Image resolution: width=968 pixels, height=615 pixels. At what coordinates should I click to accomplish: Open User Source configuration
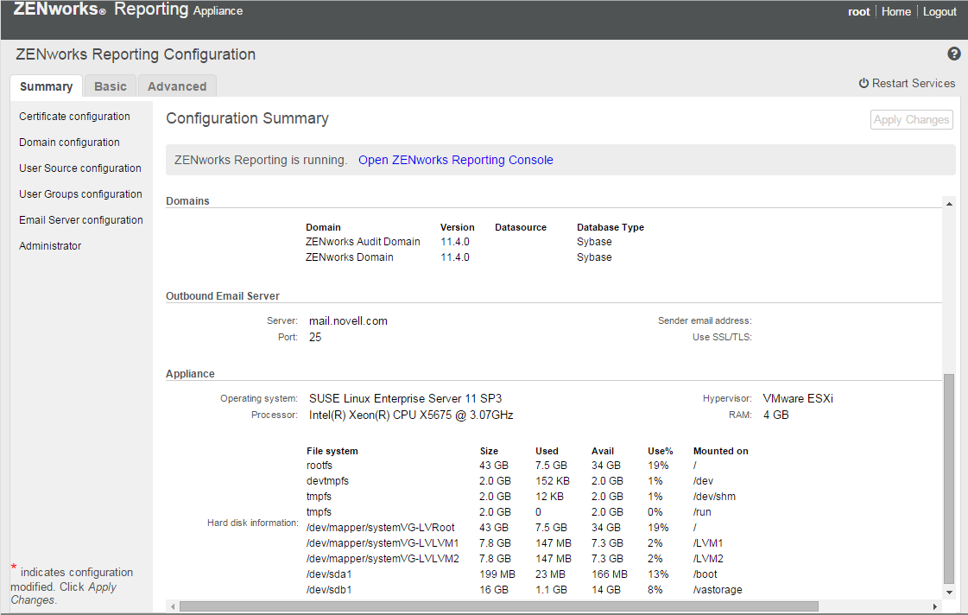80,168
